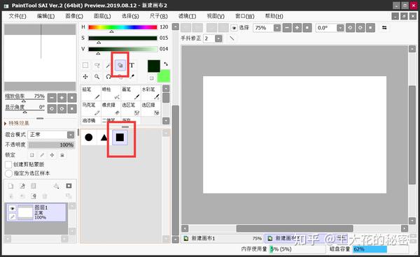Check the 创建剪贴蒙版 checkbox
The image size is (420, 257).
coord(8,165)
